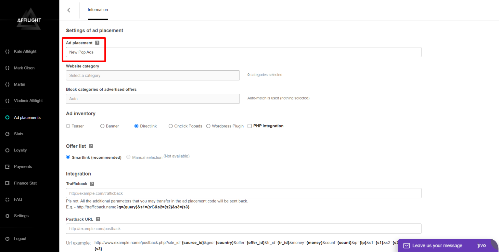Open the Loyalty panel icon
The height and width of the screenshot is (252, 499).
(7, 150)
